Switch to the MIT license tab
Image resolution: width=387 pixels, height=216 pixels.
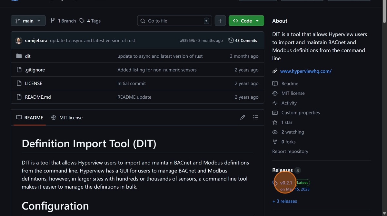67,118
